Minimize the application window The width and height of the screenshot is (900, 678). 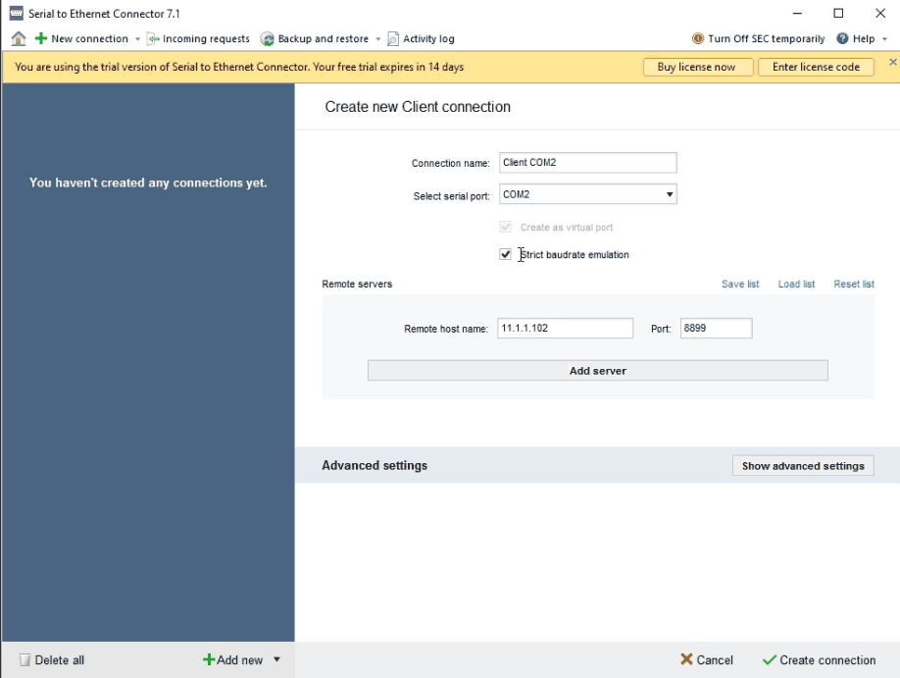(x=797, y=13)
